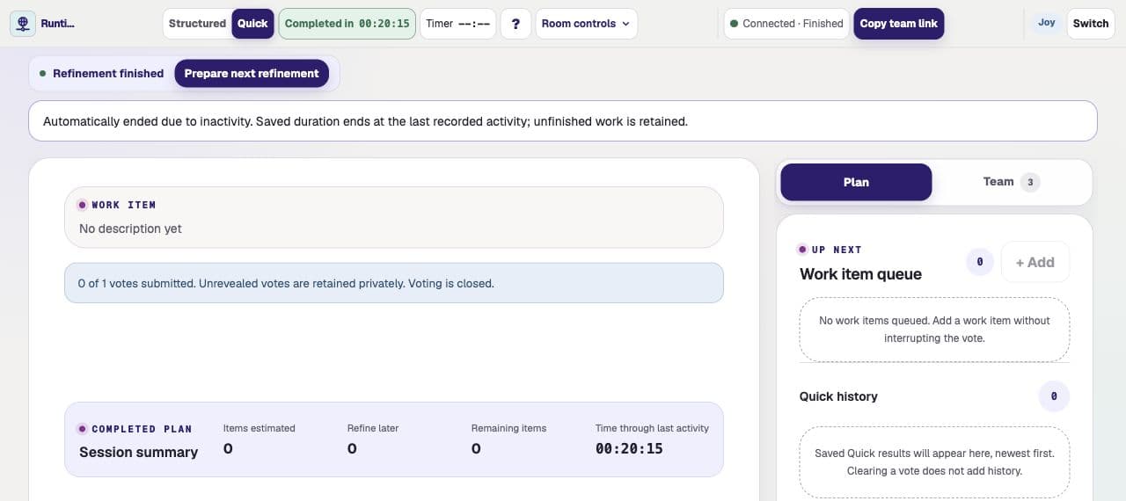Click the No work items queued placeholder
The image size is (1126, 501).
click(934, 330)
